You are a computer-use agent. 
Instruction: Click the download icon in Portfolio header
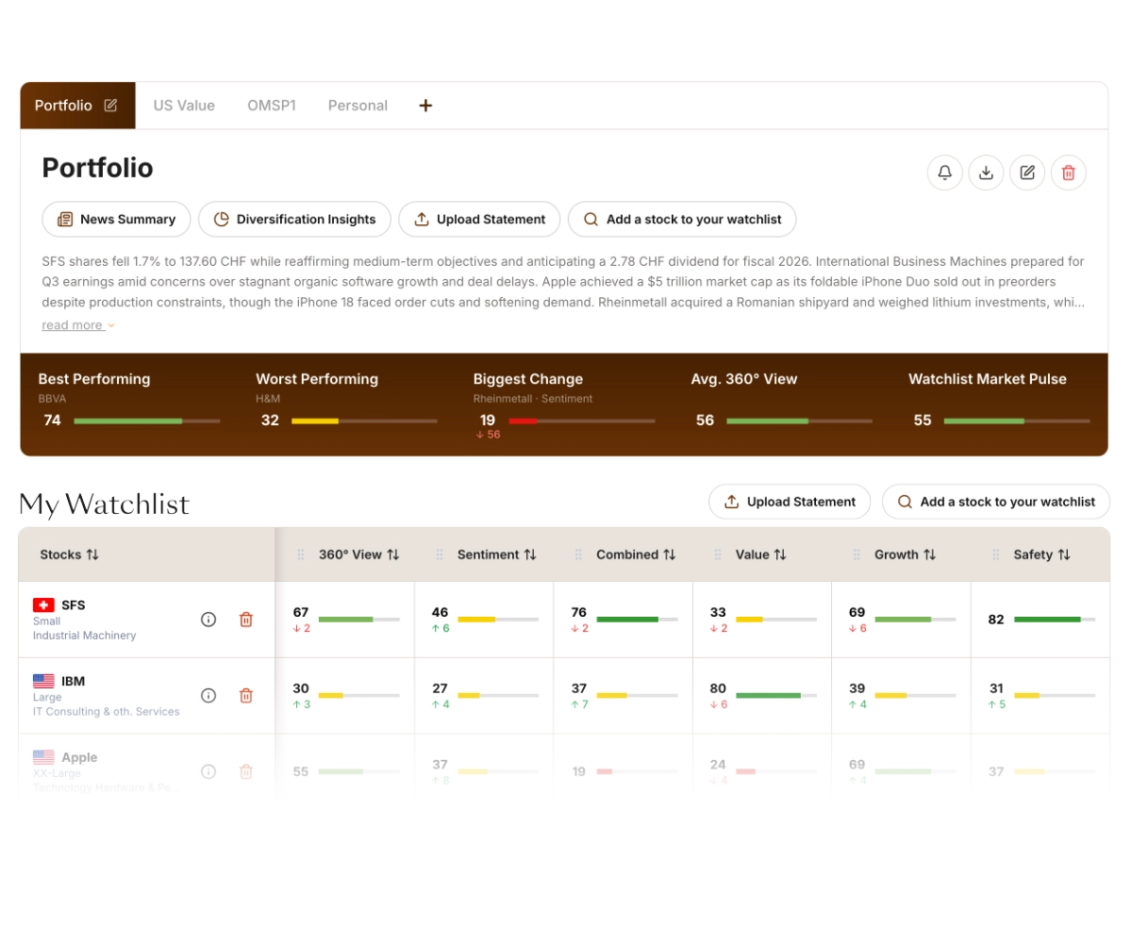point(986,173)
